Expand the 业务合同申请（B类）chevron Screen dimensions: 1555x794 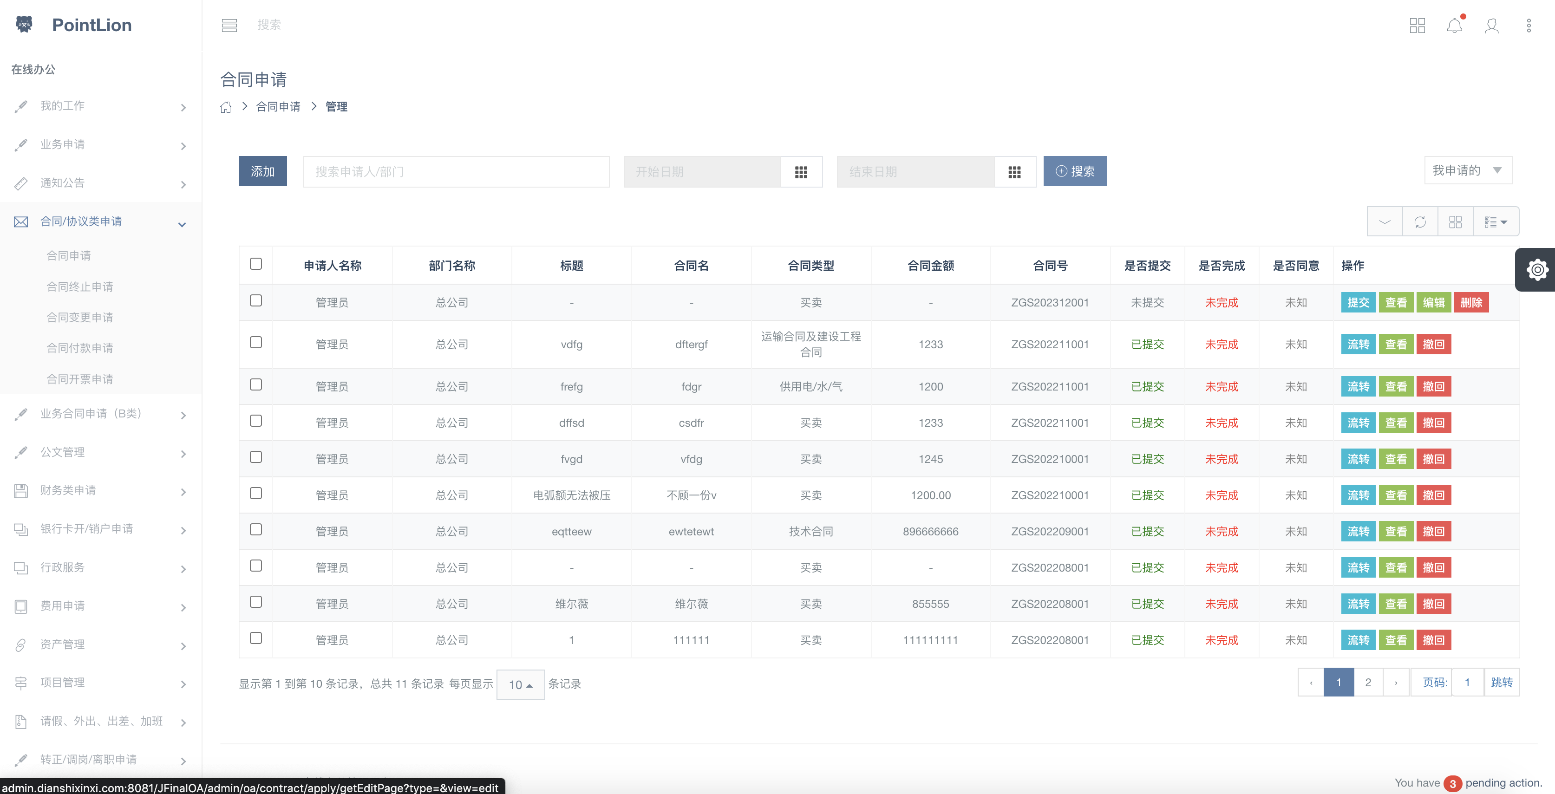[183, 415]
